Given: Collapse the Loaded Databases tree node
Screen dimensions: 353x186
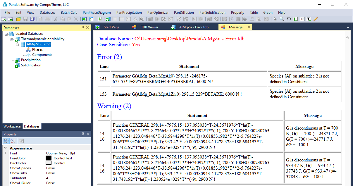Looking at the screenshot, I should pyautogui.click(x=6, y=34).
